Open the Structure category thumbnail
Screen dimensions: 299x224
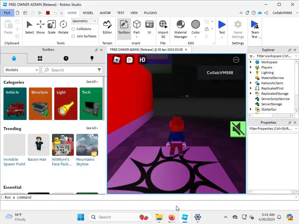40,104
